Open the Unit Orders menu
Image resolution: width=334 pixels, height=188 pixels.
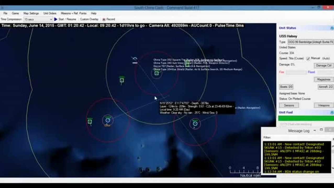coord(50,13)
